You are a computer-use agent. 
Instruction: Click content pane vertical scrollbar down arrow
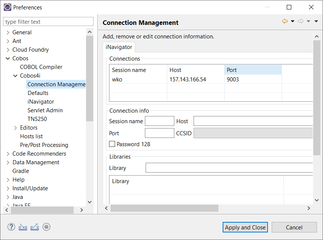[x=317, y=200]
